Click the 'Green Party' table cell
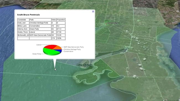The width and height of the screenshot is (180, 101). pos(40,29)
